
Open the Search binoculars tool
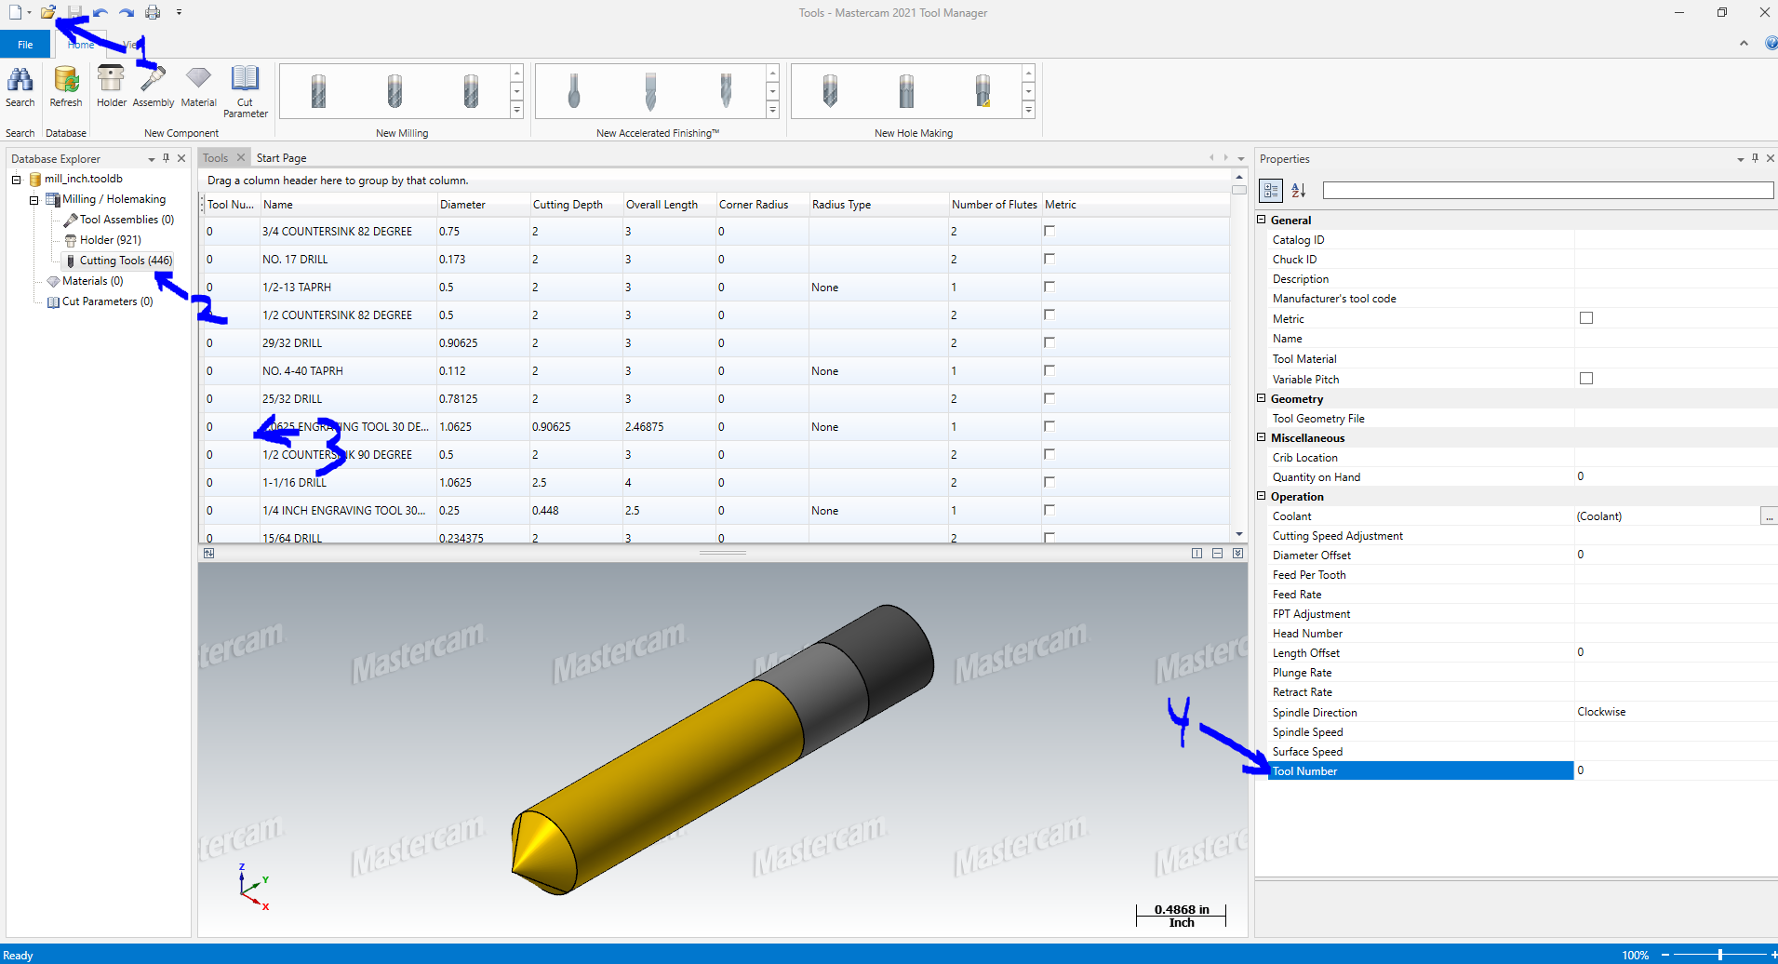(x=20, y=87)
